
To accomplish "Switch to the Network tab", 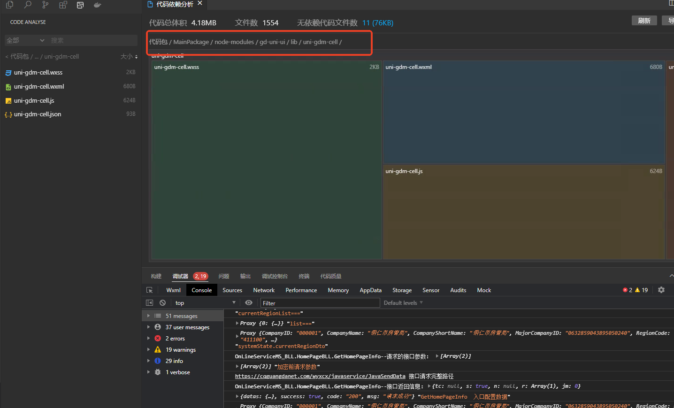I will (x=264, y=290).
